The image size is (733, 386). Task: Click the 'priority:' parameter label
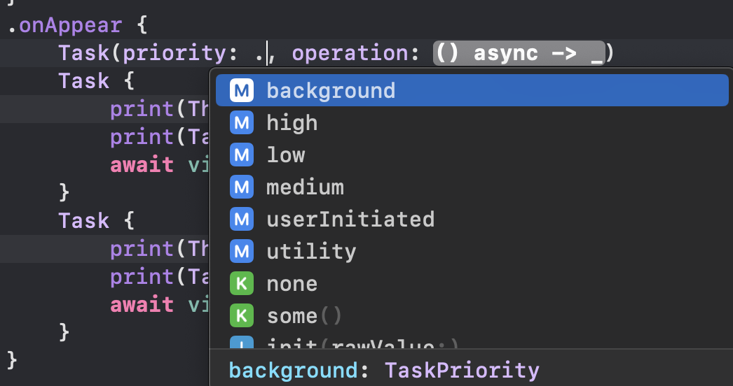[180, 54]
